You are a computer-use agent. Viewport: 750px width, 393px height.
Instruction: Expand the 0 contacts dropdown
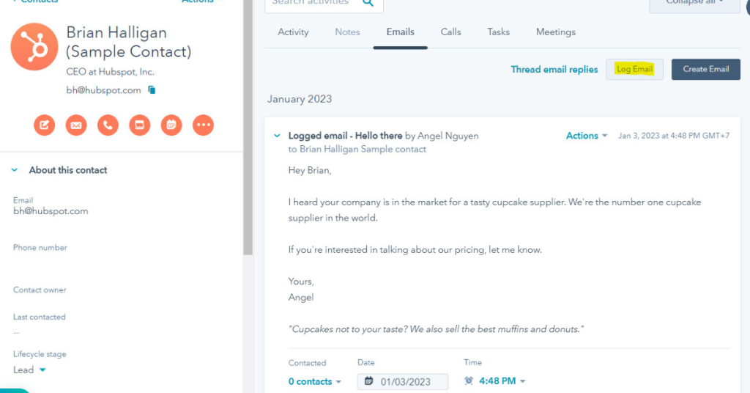(315, 381)
